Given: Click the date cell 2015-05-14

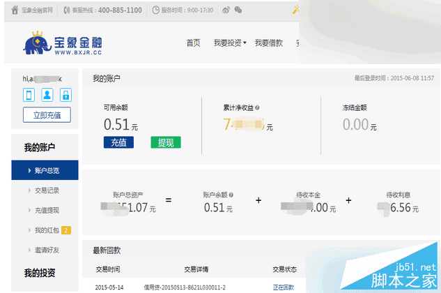Looking at the screenshot, I should click(109, 287).
